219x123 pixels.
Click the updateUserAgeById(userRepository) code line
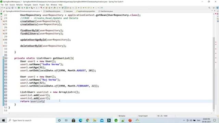[46, 40]
